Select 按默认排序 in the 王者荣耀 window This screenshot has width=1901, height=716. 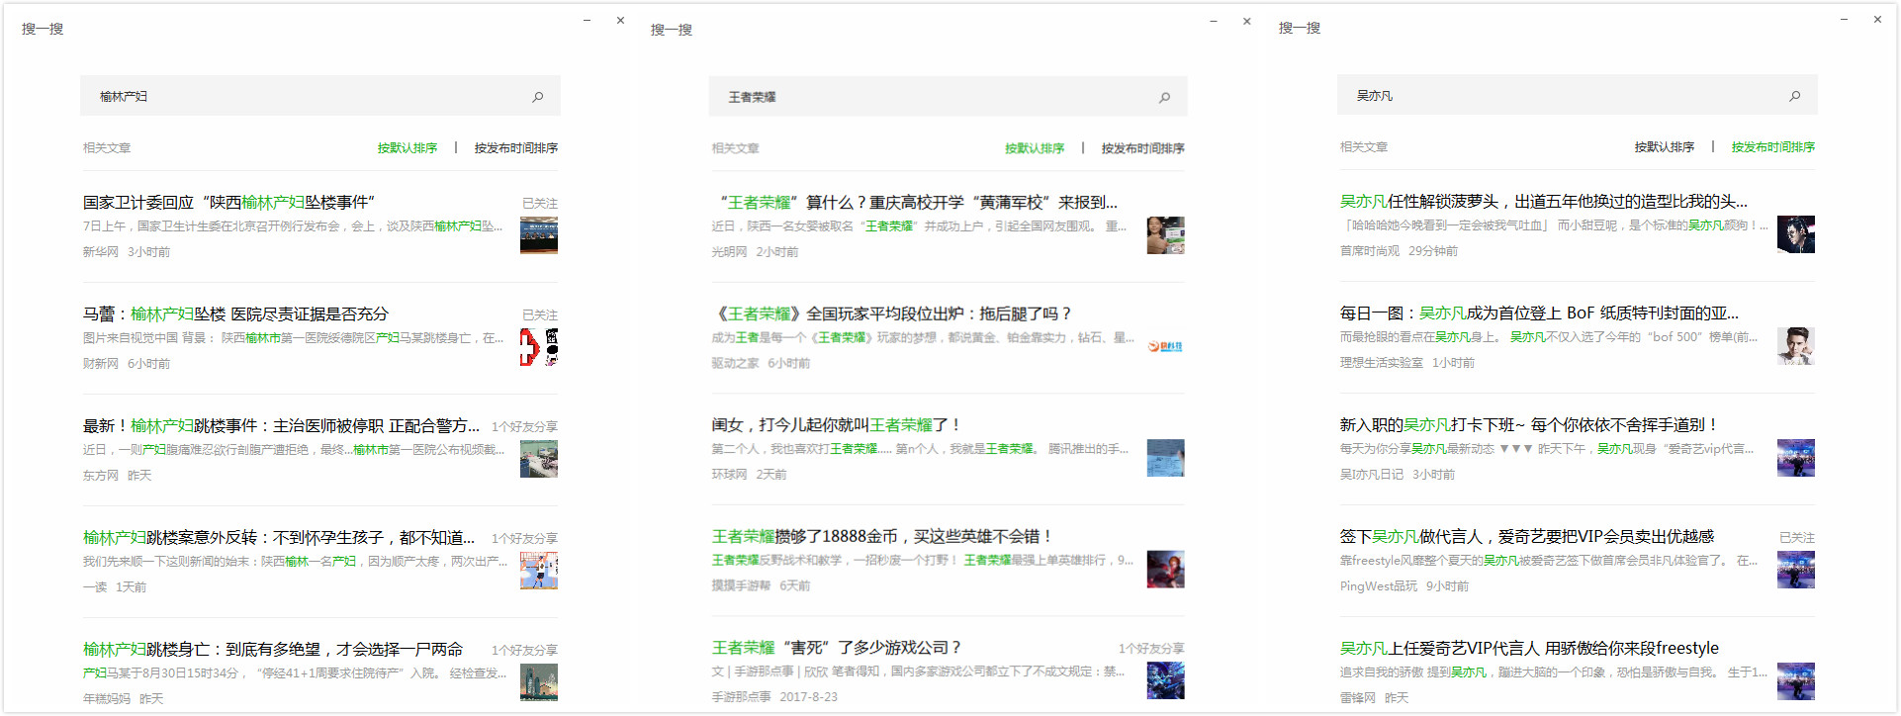(1035, 148)
